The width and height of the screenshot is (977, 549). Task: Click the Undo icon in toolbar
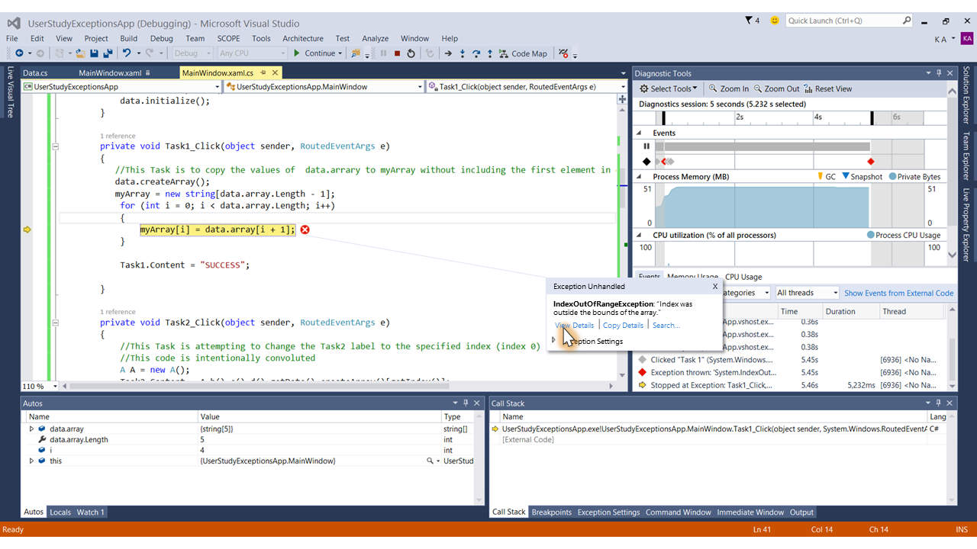(127, 53)
